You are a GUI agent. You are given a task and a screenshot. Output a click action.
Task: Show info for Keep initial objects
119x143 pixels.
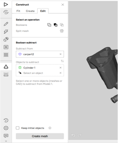click(x=50, y=128)
